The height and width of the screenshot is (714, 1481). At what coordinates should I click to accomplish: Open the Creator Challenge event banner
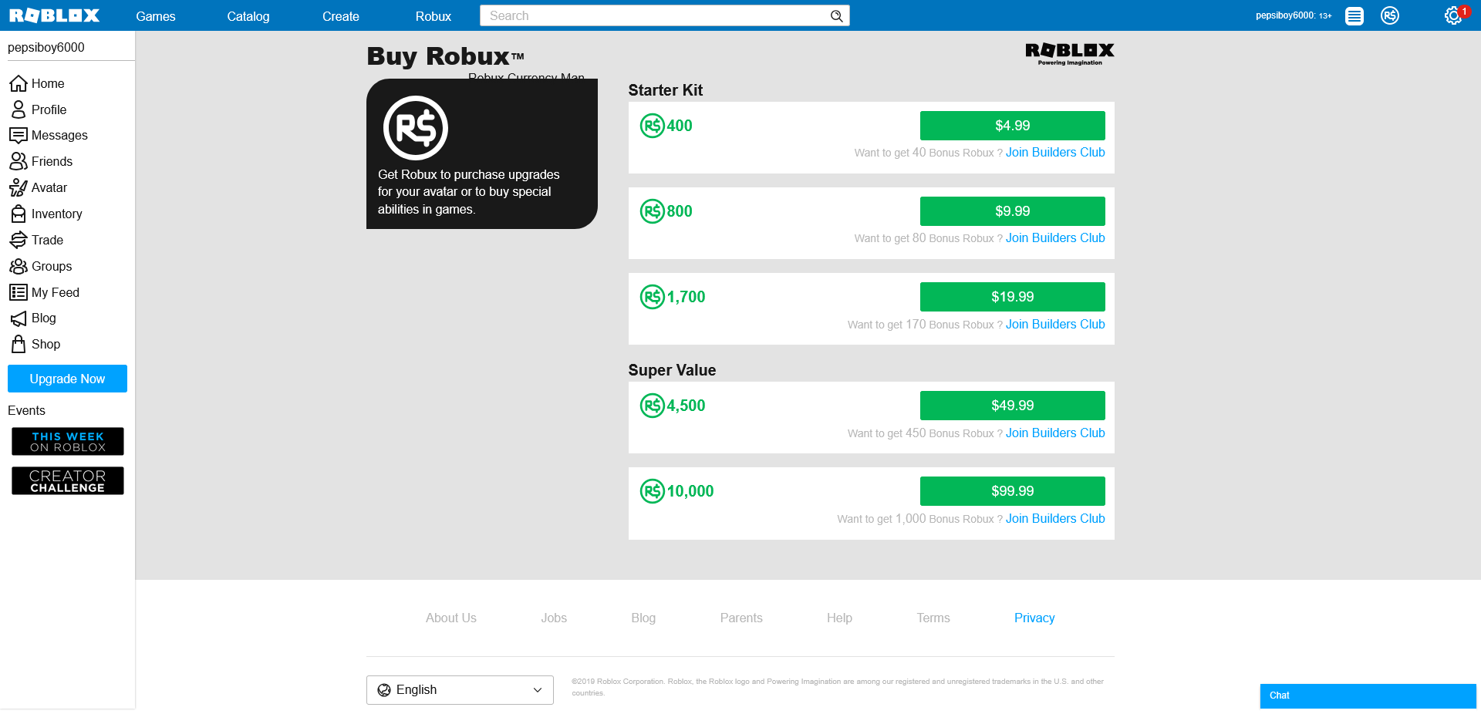(67, 481)
